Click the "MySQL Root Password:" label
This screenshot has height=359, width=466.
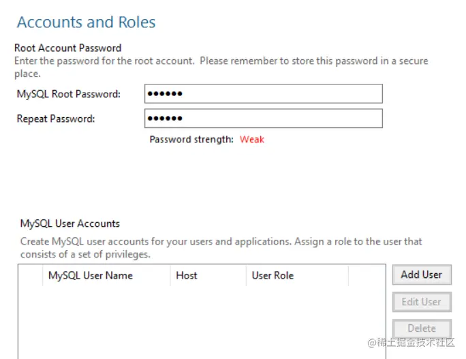(68, 94)
